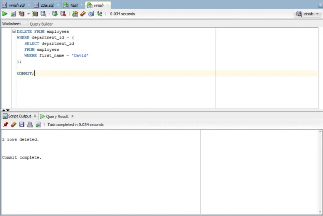
Task: Switch to the Test worksheet tab
Action: (x=74, y=5)
